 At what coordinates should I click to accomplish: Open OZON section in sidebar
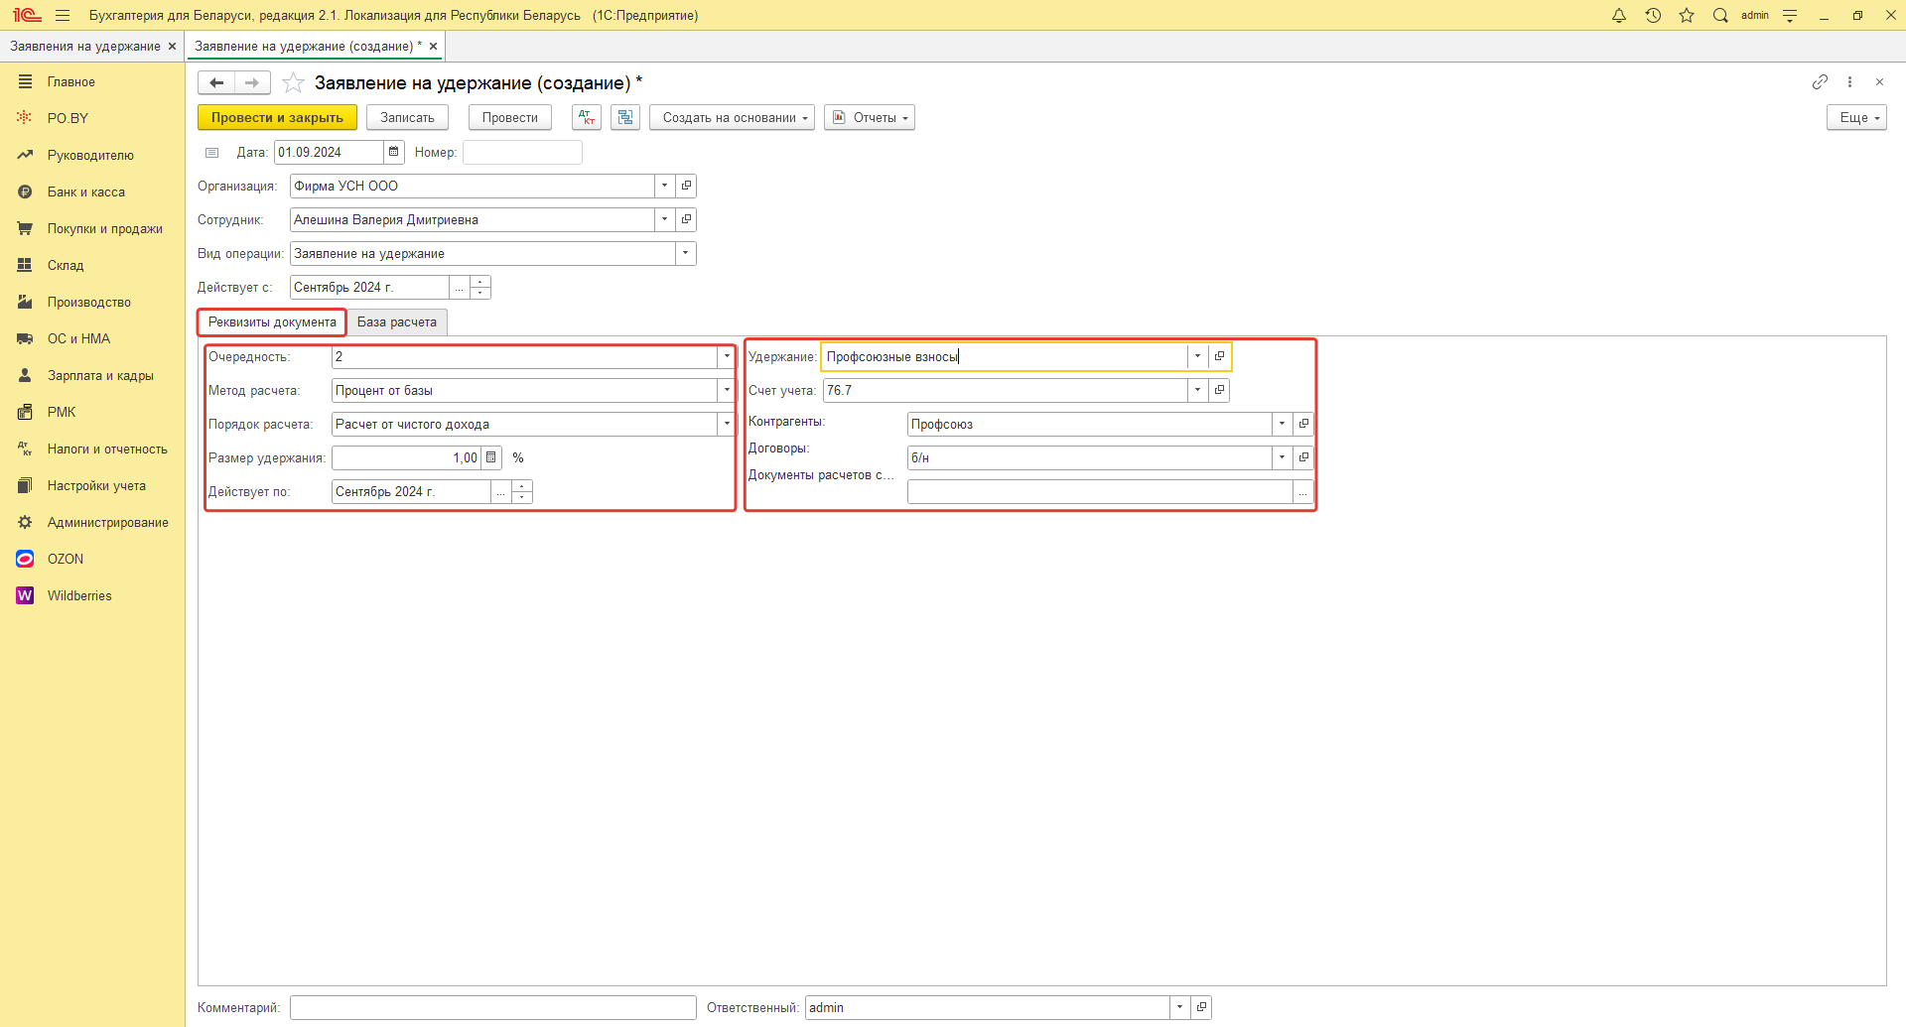tap(66, 559)
